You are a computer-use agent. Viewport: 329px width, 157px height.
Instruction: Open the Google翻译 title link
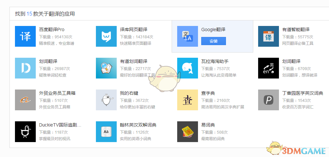[213, 30]
